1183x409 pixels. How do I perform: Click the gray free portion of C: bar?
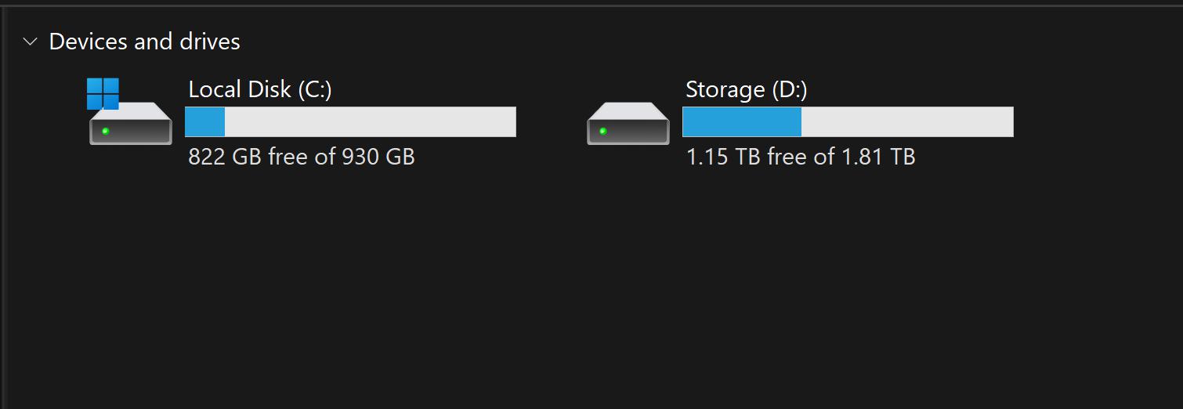click(370, 122)
